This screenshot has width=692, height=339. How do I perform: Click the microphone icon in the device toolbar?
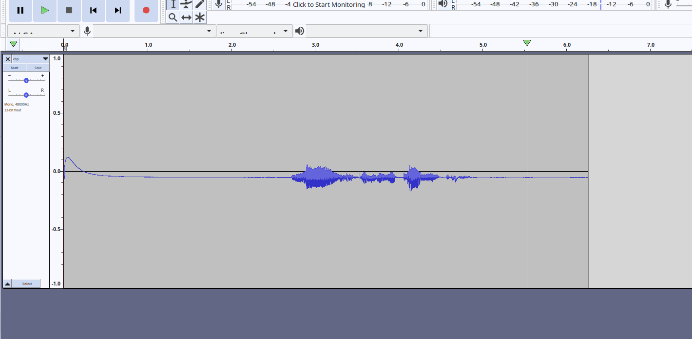[x=87, y=31]
